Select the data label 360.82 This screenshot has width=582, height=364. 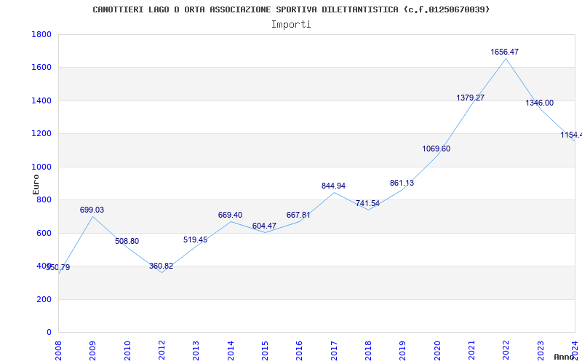pyautogui.click(x=161, y=266)
